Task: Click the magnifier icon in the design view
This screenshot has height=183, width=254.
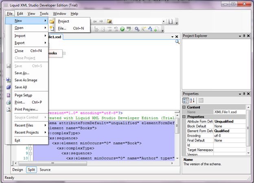Action: click(177, 42)
